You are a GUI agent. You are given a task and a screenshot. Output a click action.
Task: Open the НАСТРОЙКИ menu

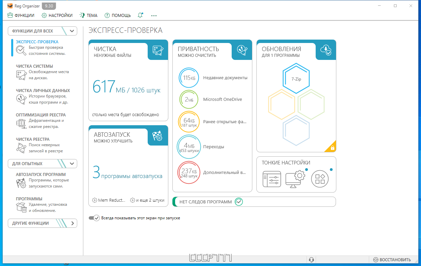(57, 15)
